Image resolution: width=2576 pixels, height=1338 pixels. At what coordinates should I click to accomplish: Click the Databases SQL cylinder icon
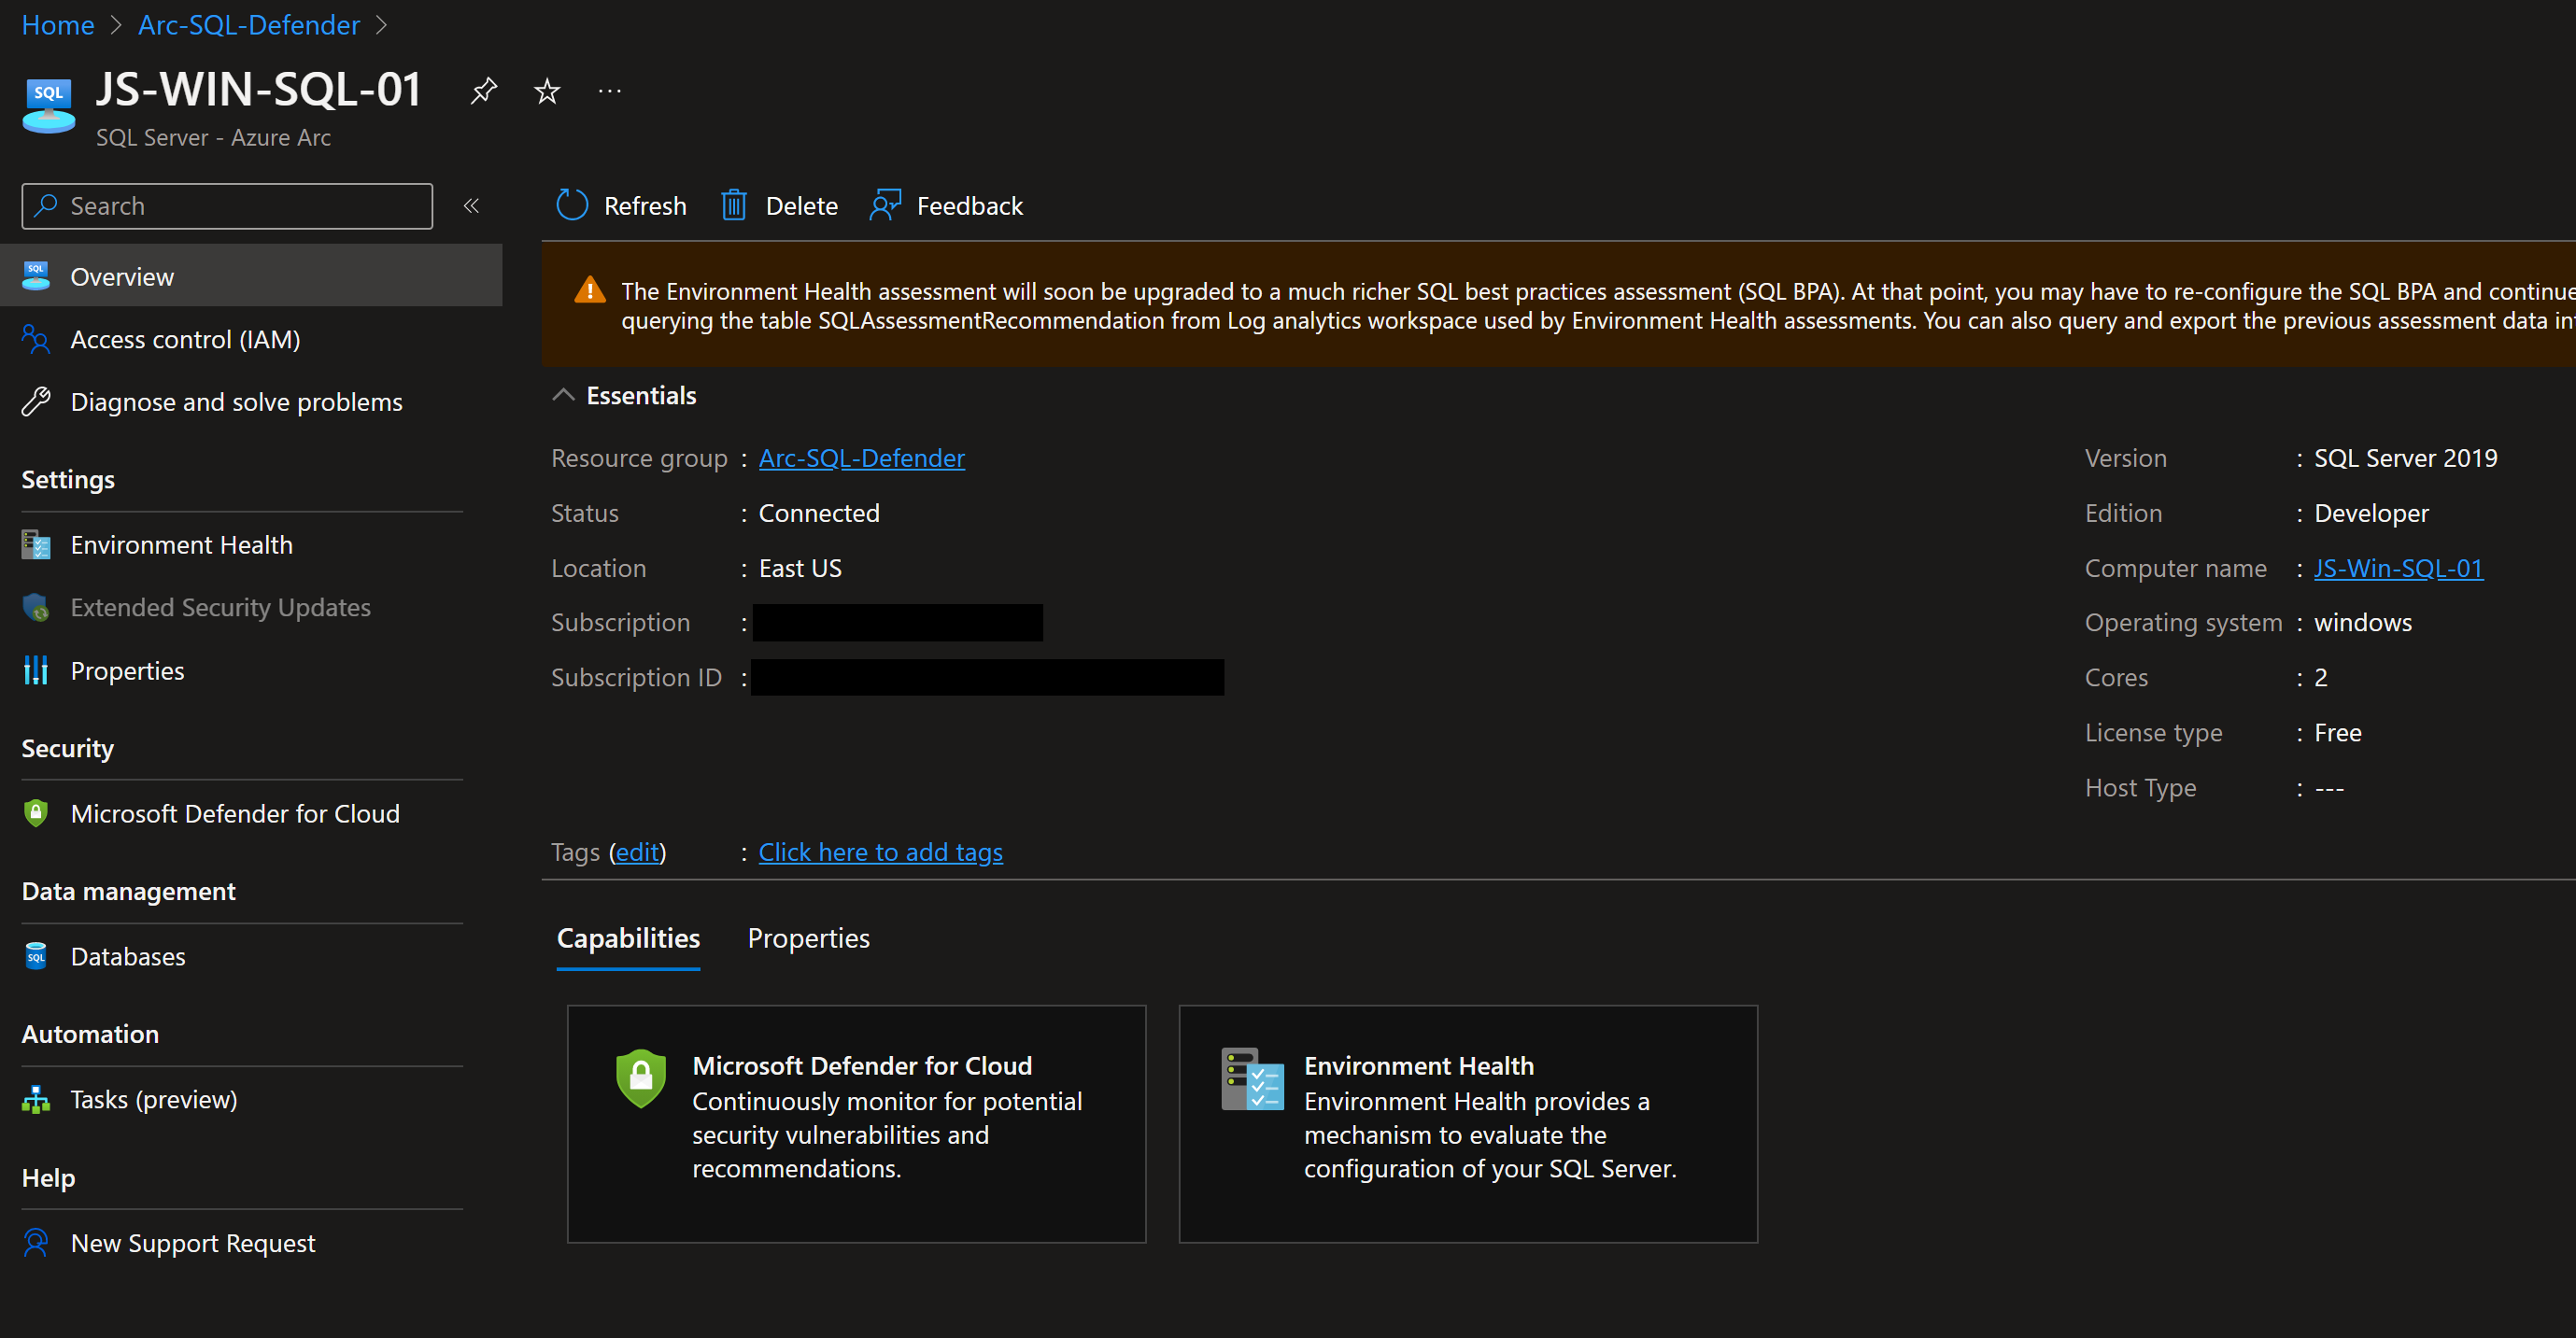point(36,956)
